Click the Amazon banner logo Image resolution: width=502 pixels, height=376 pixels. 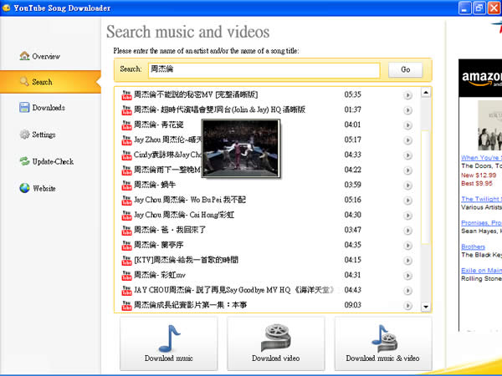point(481,78)
